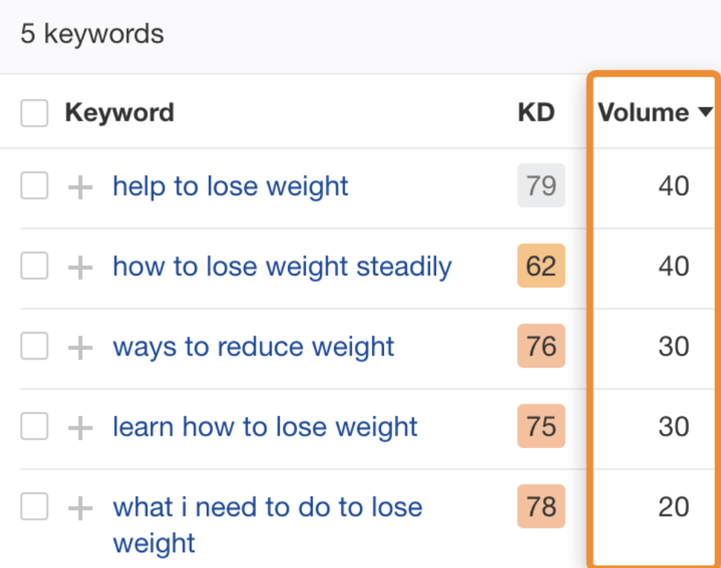Select checkbox for 'what i need to do' row
The image size is (721, 568).
(x=34, y=506)
